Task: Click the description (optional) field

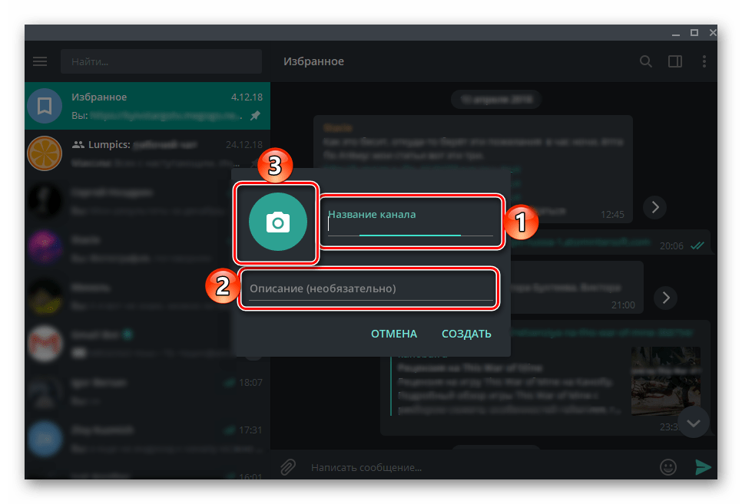Action: (x=372, y=289)
